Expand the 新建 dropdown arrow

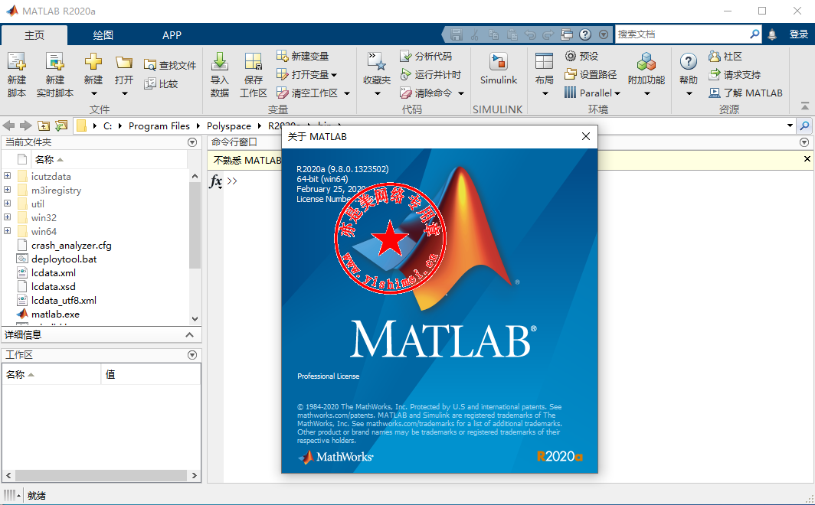[x=93, y=94]
